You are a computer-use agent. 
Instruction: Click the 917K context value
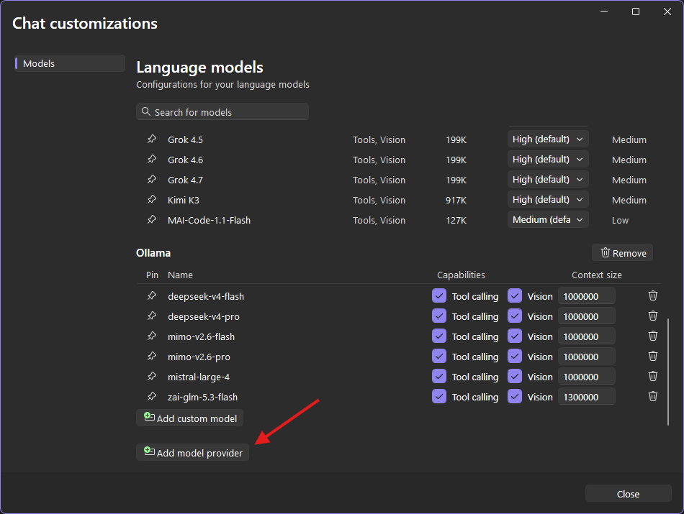point(456,200)
